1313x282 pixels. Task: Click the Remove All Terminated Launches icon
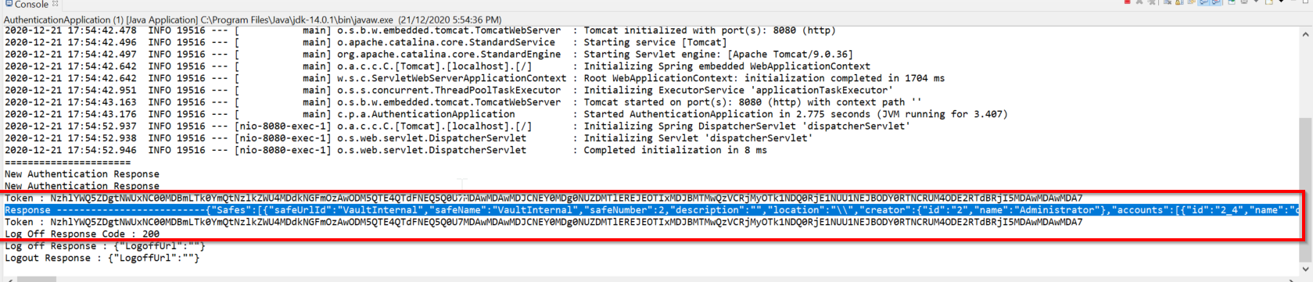click(x=1152, y=2)
